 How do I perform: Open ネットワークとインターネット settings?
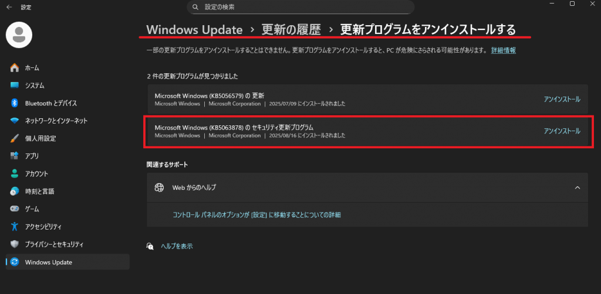pyautogui.click(x=67, y=121)
